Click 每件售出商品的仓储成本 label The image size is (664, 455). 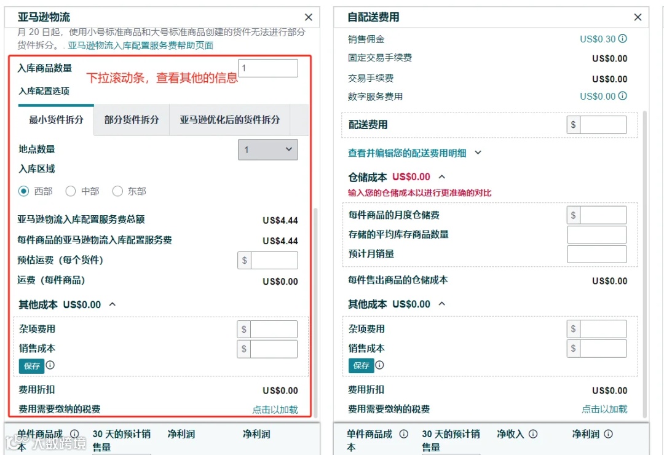pyautogui.click(x=398, y=280)
